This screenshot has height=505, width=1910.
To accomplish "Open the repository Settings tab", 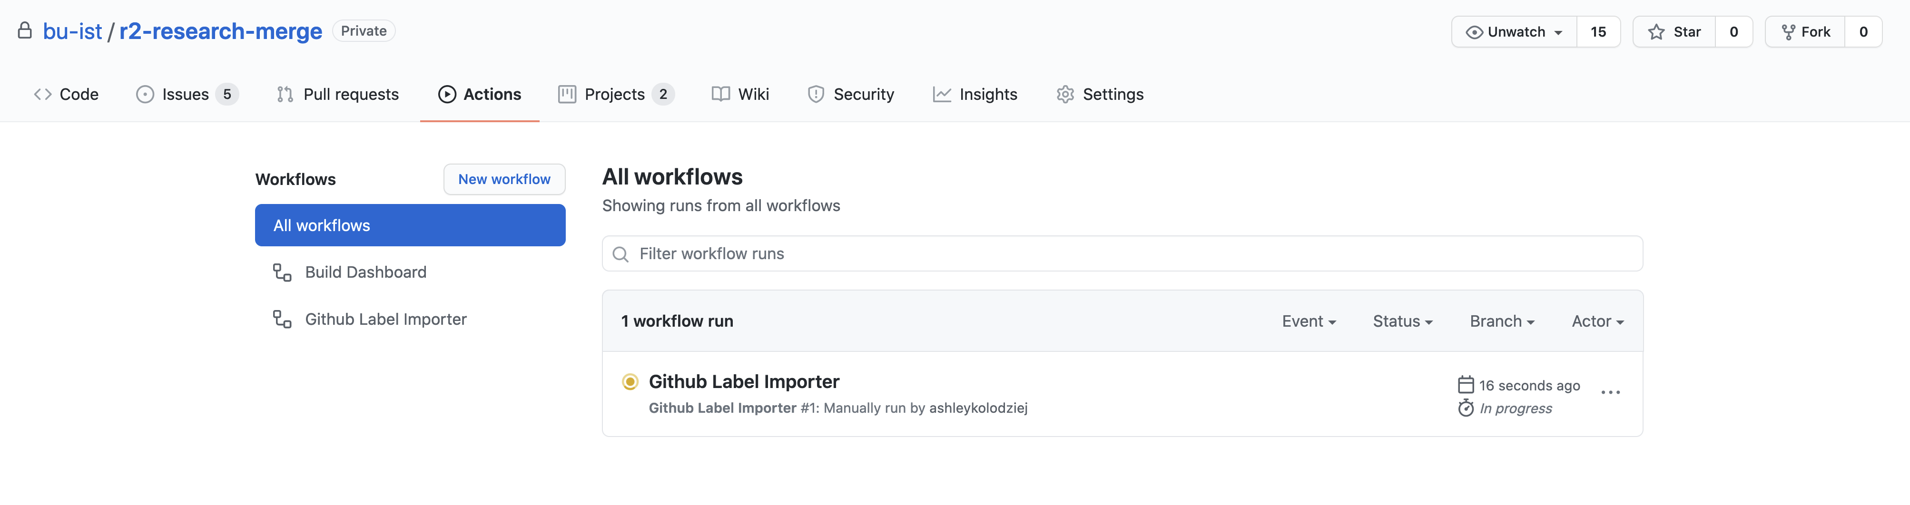I will click(1100, 94).
